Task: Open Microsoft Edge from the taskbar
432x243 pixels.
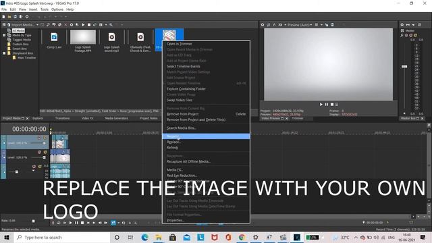Action: coord(144,237)
